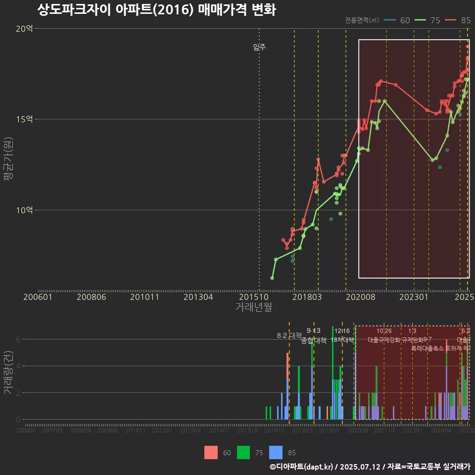Click the 201803 price chart x-axis label
The width and height of the screenshot is (475, 475).
(x=307, y=297)
